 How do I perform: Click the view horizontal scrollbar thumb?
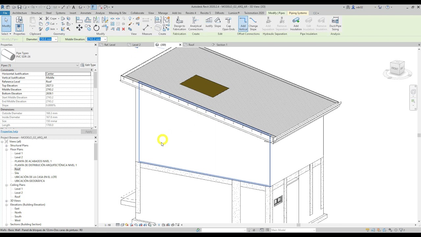point(299,225)
